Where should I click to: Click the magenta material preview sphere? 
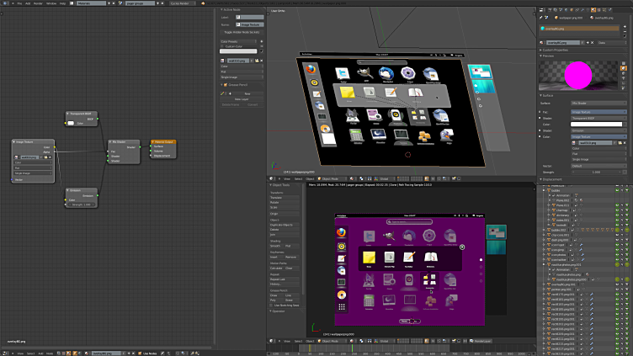tap(577, 76)
